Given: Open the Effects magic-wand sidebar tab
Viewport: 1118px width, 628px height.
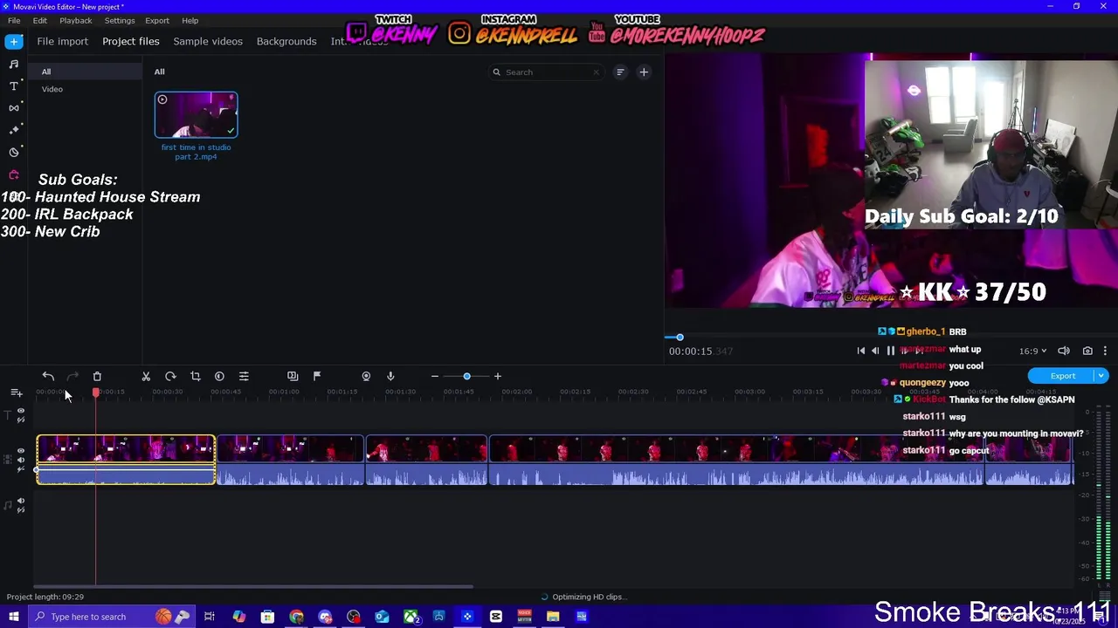Looking at the screenshot, I should pos(14,130).
